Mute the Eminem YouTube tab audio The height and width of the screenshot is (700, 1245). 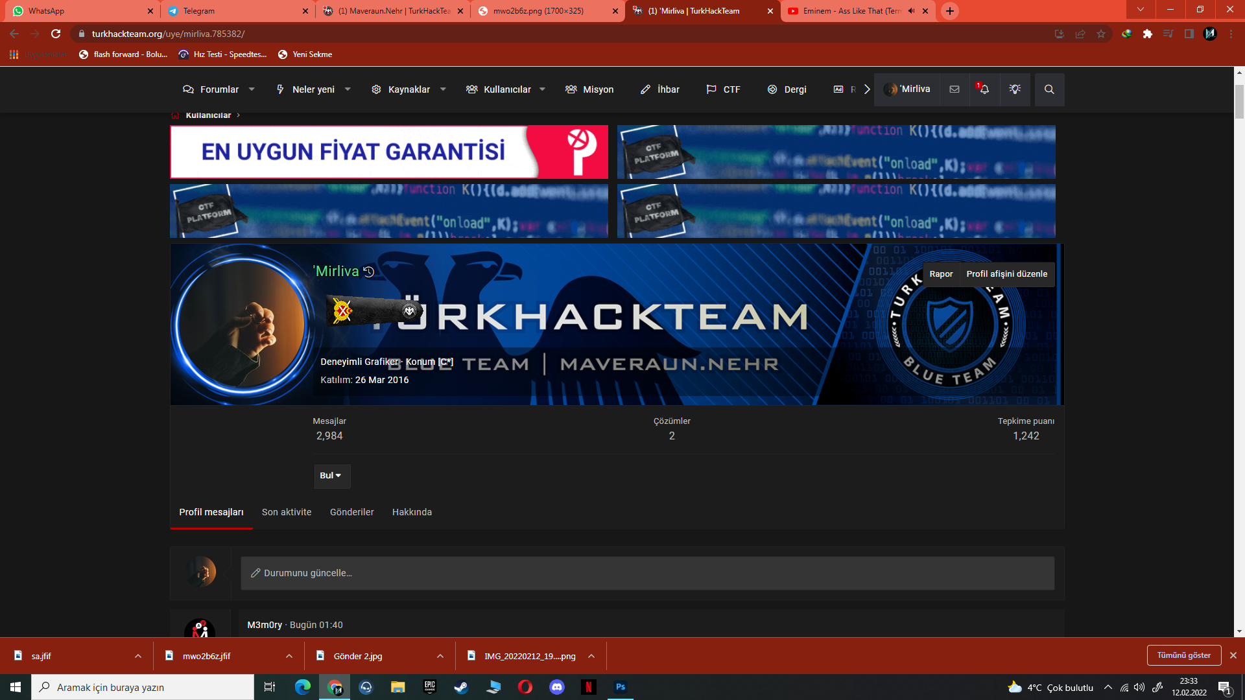(911, 11)
